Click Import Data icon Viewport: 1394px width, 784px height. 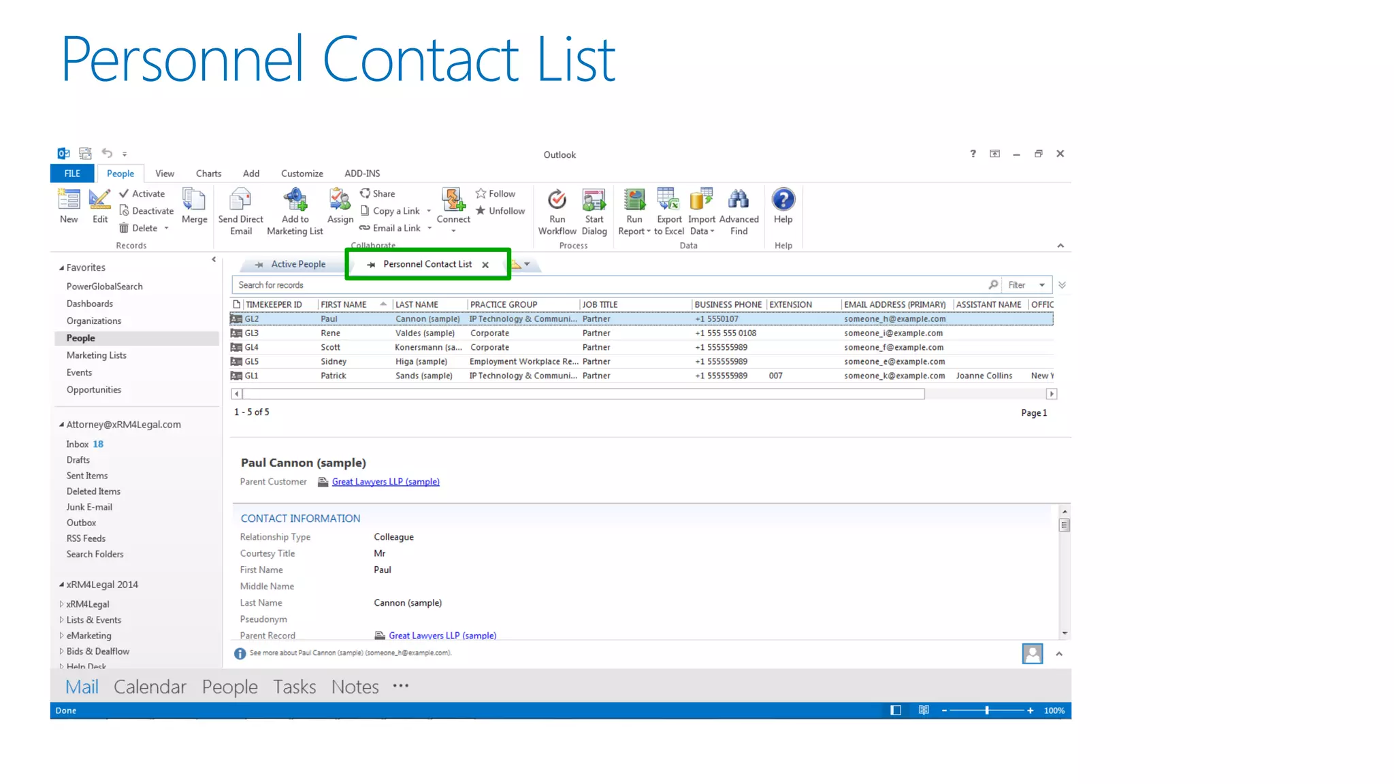point(702,199)
